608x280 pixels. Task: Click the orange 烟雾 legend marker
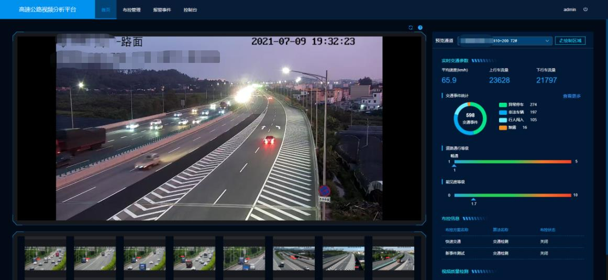pos(503,127)
